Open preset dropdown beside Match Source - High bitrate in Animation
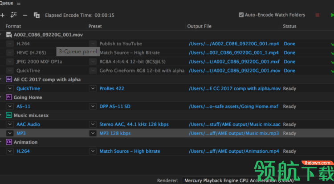 click(93, 151)
